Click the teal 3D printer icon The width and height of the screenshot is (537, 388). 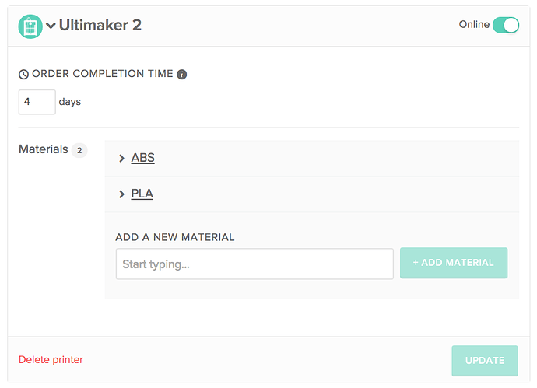tap(30, 26)
